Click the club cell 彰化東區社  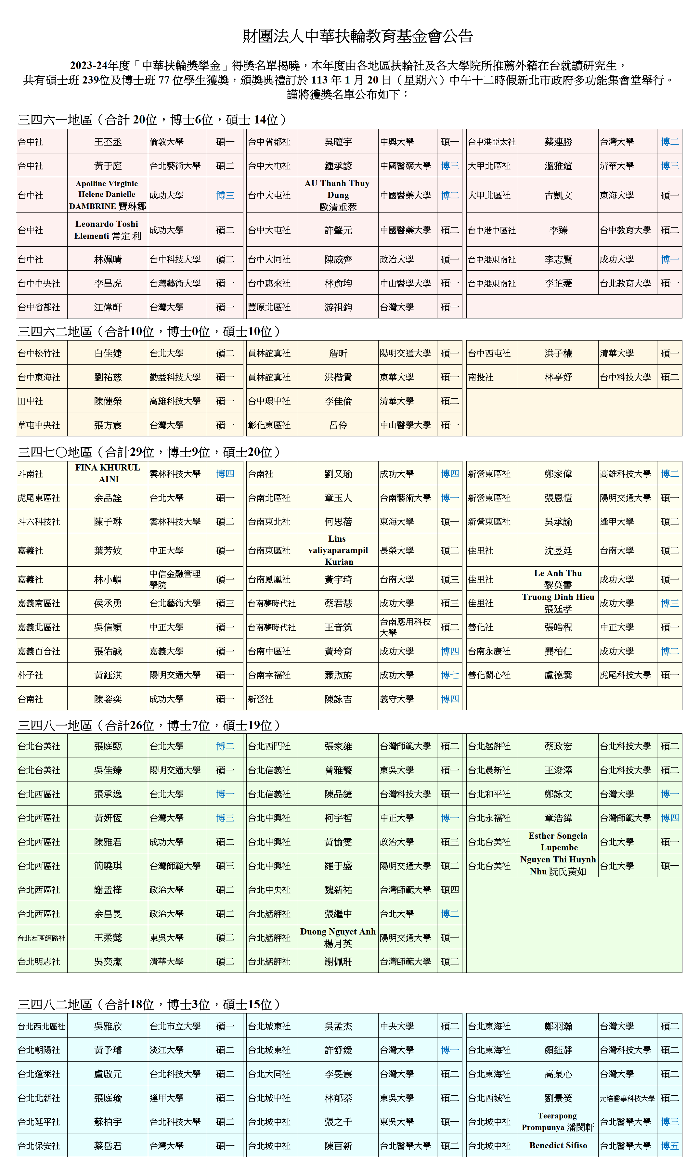272,425
